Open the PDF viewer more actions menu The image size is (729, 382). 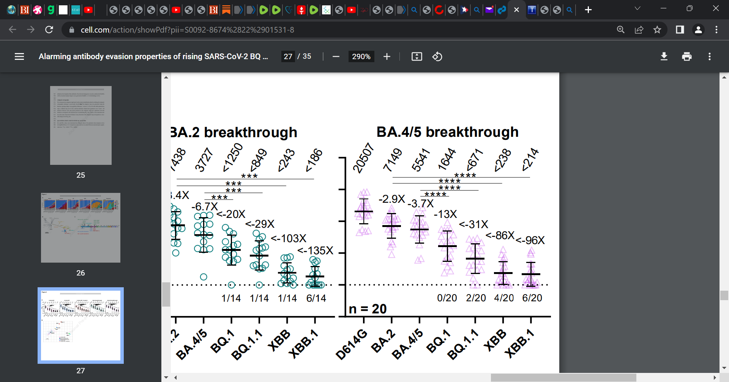tap(709, 56)
